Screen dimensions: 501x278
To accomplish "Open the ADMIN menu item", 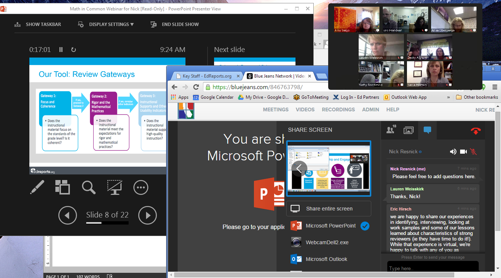I will click(x=371, y=109).
